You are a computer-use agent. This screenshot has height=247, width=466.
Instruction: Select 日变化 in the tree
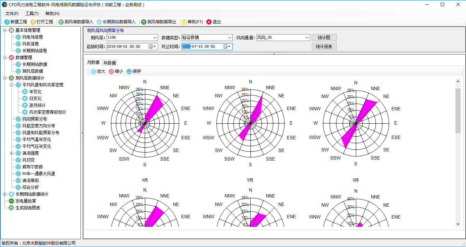pos(35,98)
